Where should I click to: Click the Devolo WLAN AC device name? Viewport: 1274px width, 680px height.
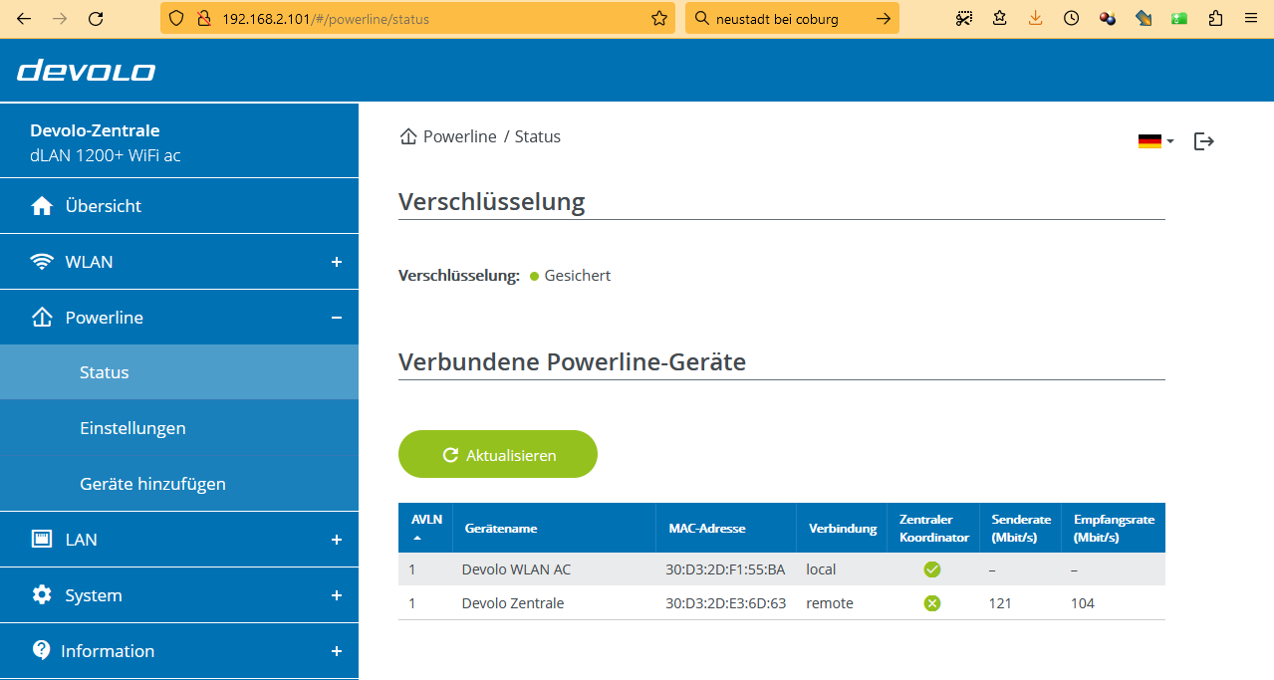(x=516, y=569)
